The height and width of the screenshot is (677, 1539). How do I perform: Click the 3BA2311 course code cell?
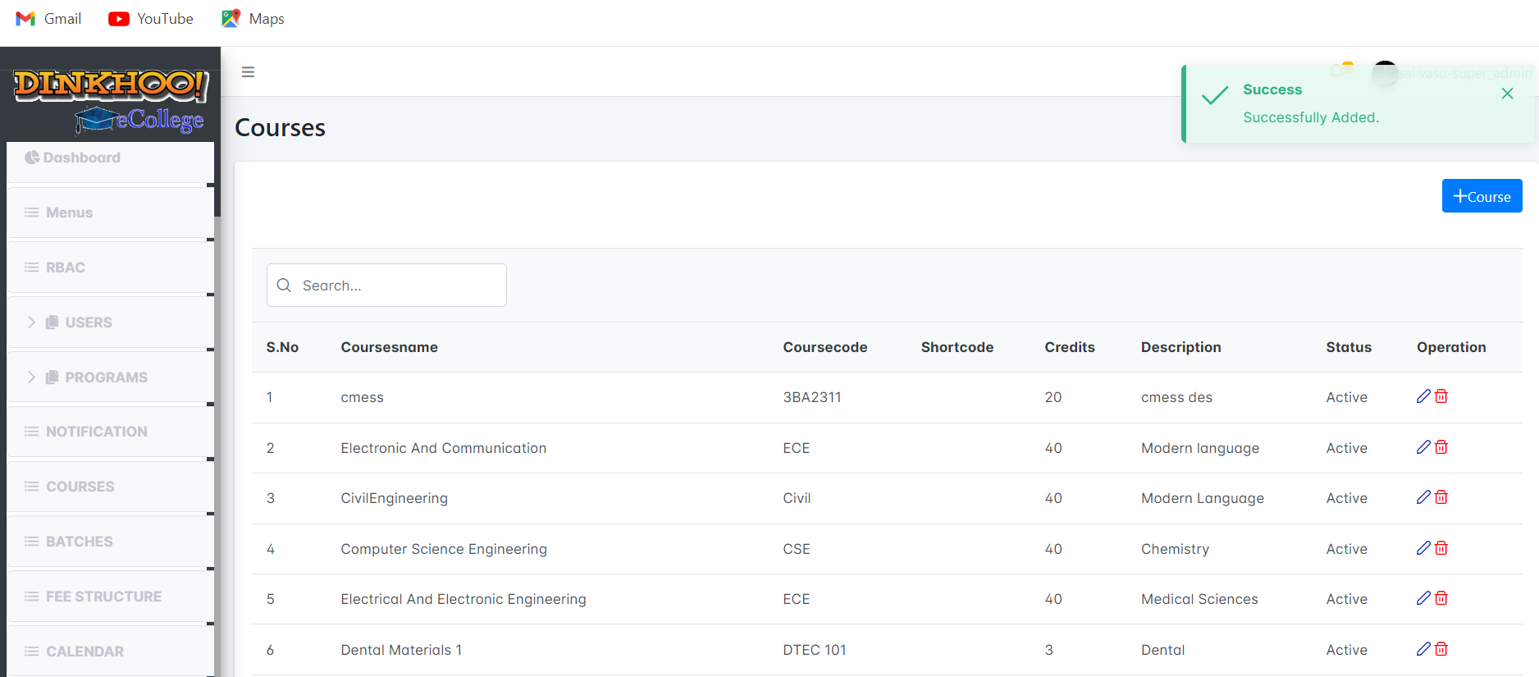811,397
